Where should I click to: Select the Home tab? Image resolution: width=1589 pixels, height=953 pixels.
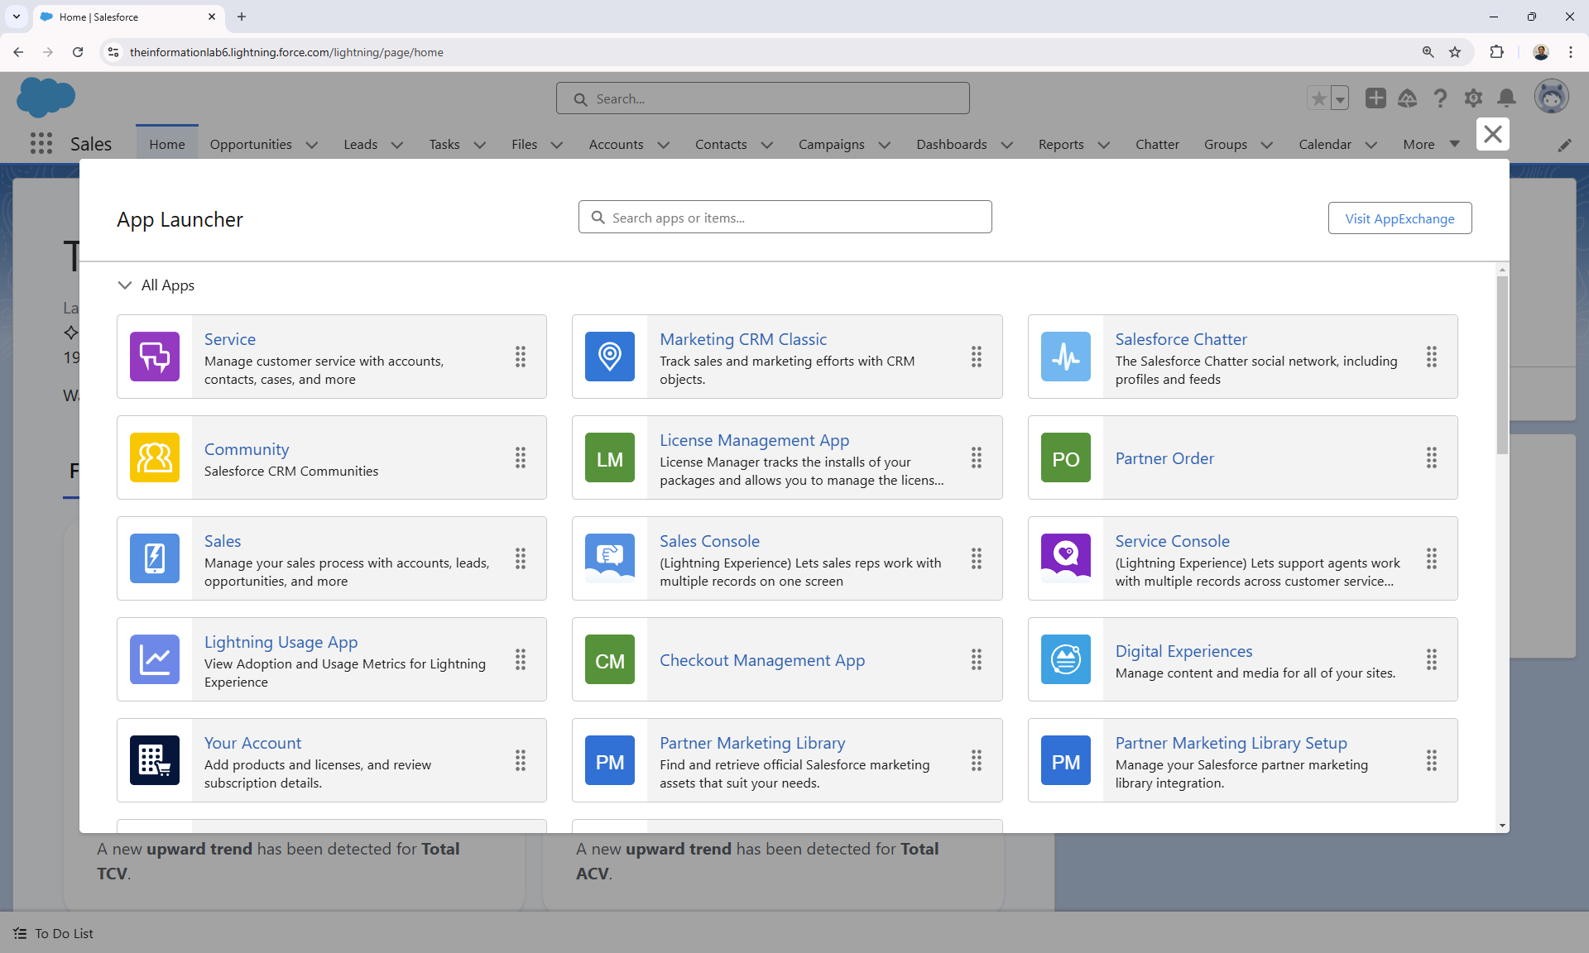tap(167, 144)
